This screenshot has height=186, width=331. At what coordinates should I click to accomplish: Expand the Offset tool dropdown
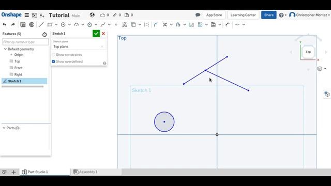[185, 25]
